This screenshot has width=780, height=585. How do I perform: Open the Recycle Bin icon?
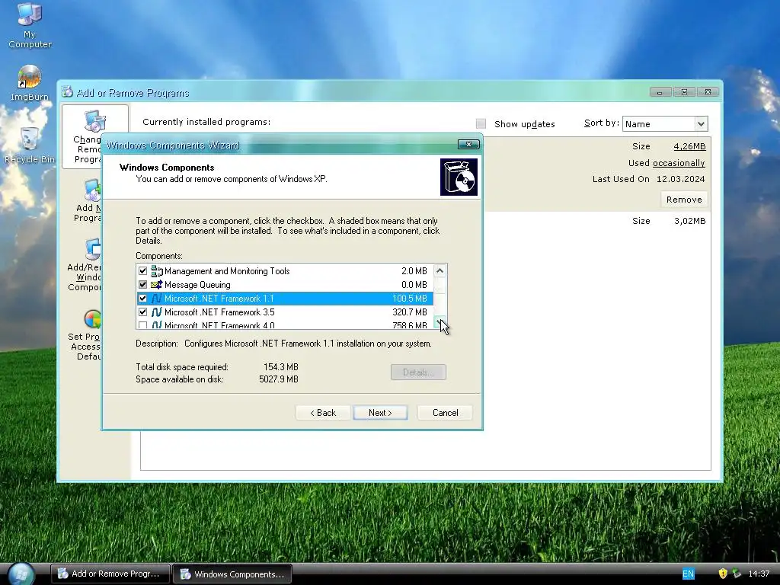click(x=30, y=145)
